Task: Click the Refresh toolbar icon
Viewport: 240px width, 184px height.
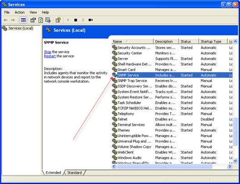Action: 41,20
